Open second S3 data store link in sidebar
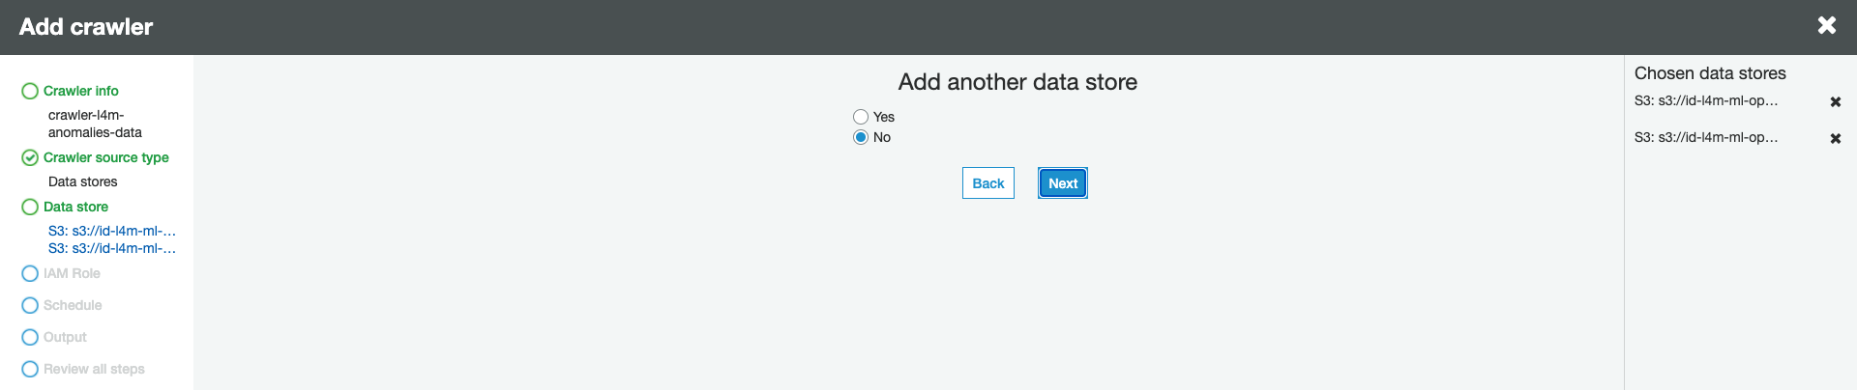 click(x=112, y=248)
